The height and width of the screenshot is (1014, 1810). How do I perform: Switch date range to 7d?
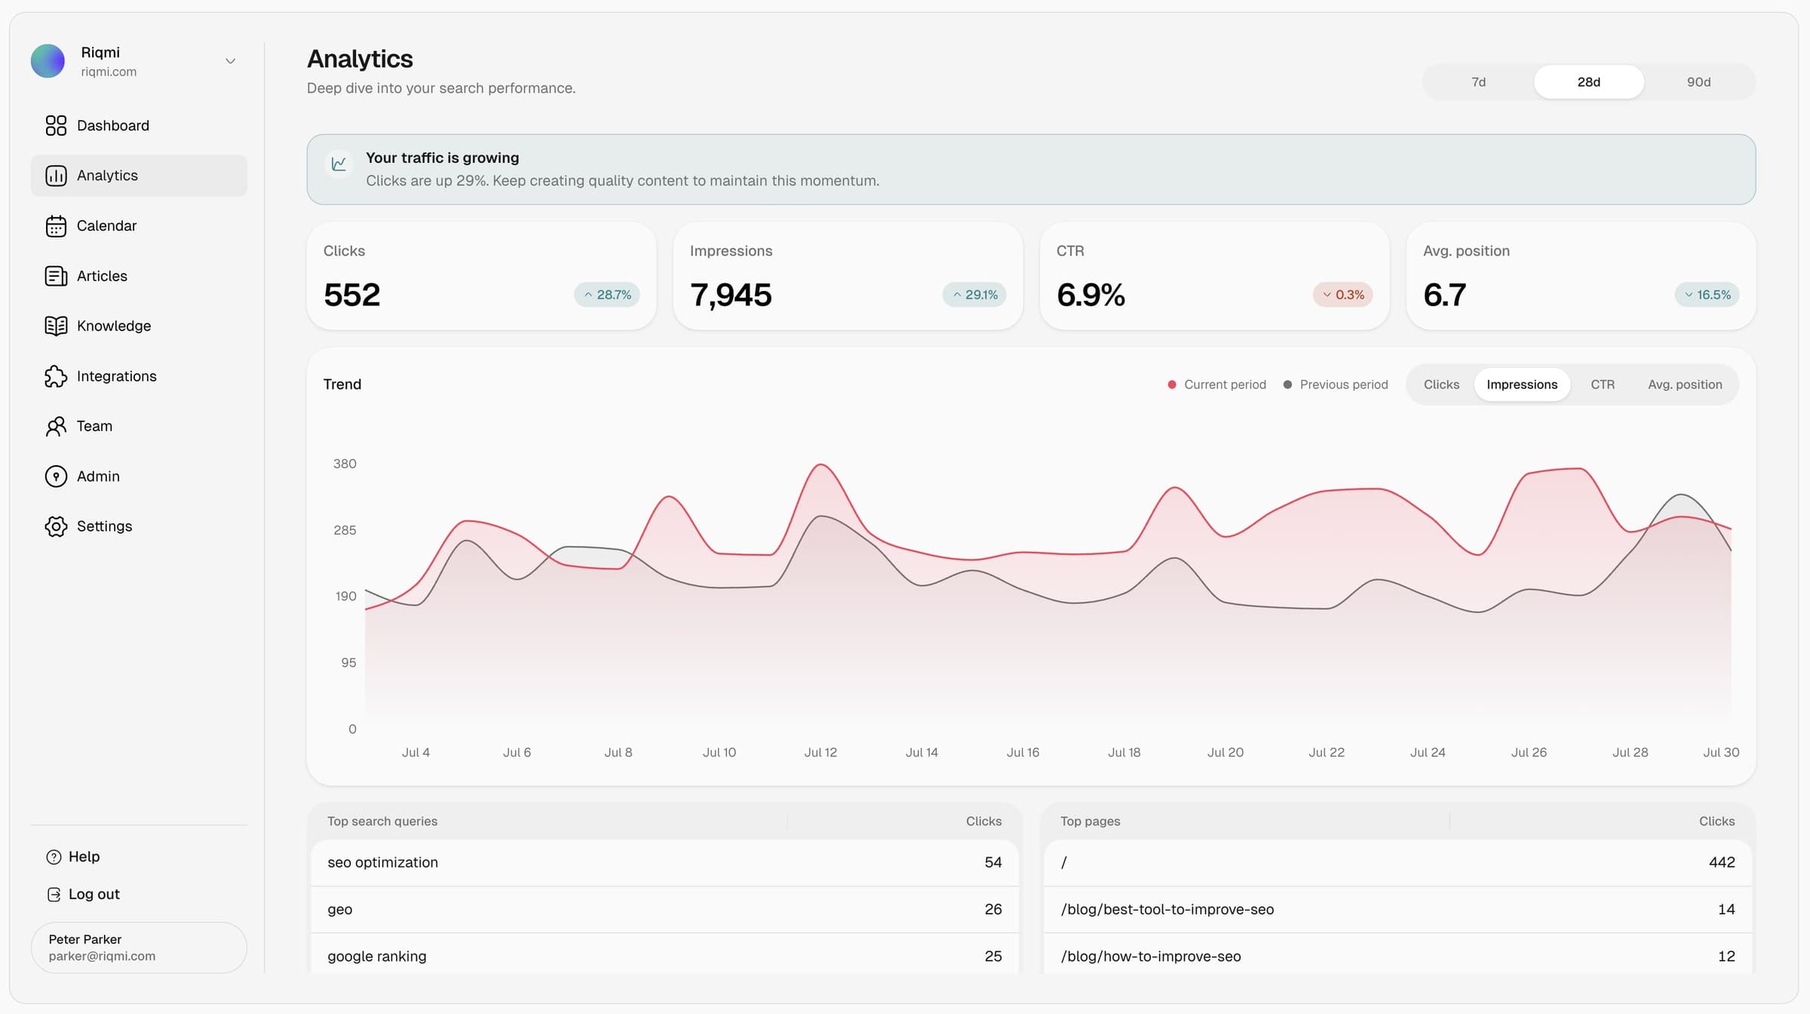pos(1478,82)
